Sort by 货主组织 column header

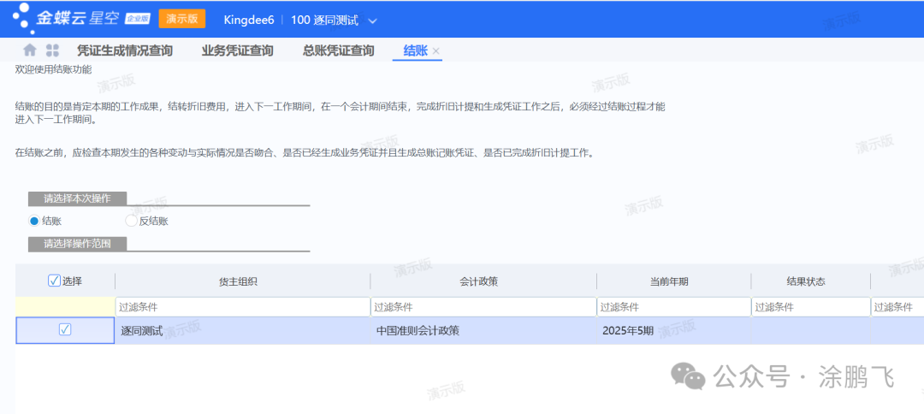(242, 281)
